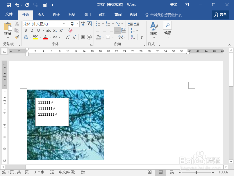Open the 文件 menu
Screen dimensions: 234x176
[9, 14]
